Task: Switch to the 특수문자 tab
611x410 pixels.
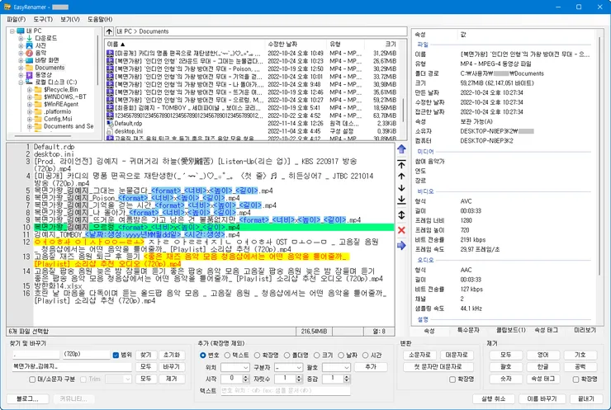Action: [468, 330]
